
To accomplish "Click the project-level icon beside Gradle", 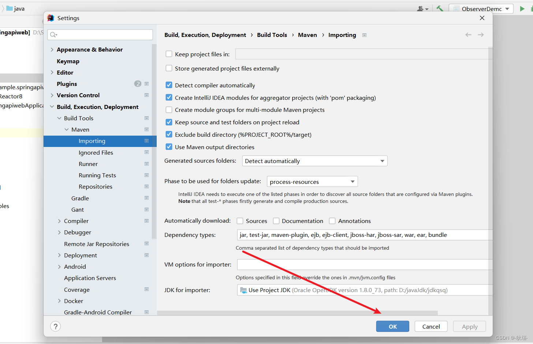I will (x=146, y=198).
